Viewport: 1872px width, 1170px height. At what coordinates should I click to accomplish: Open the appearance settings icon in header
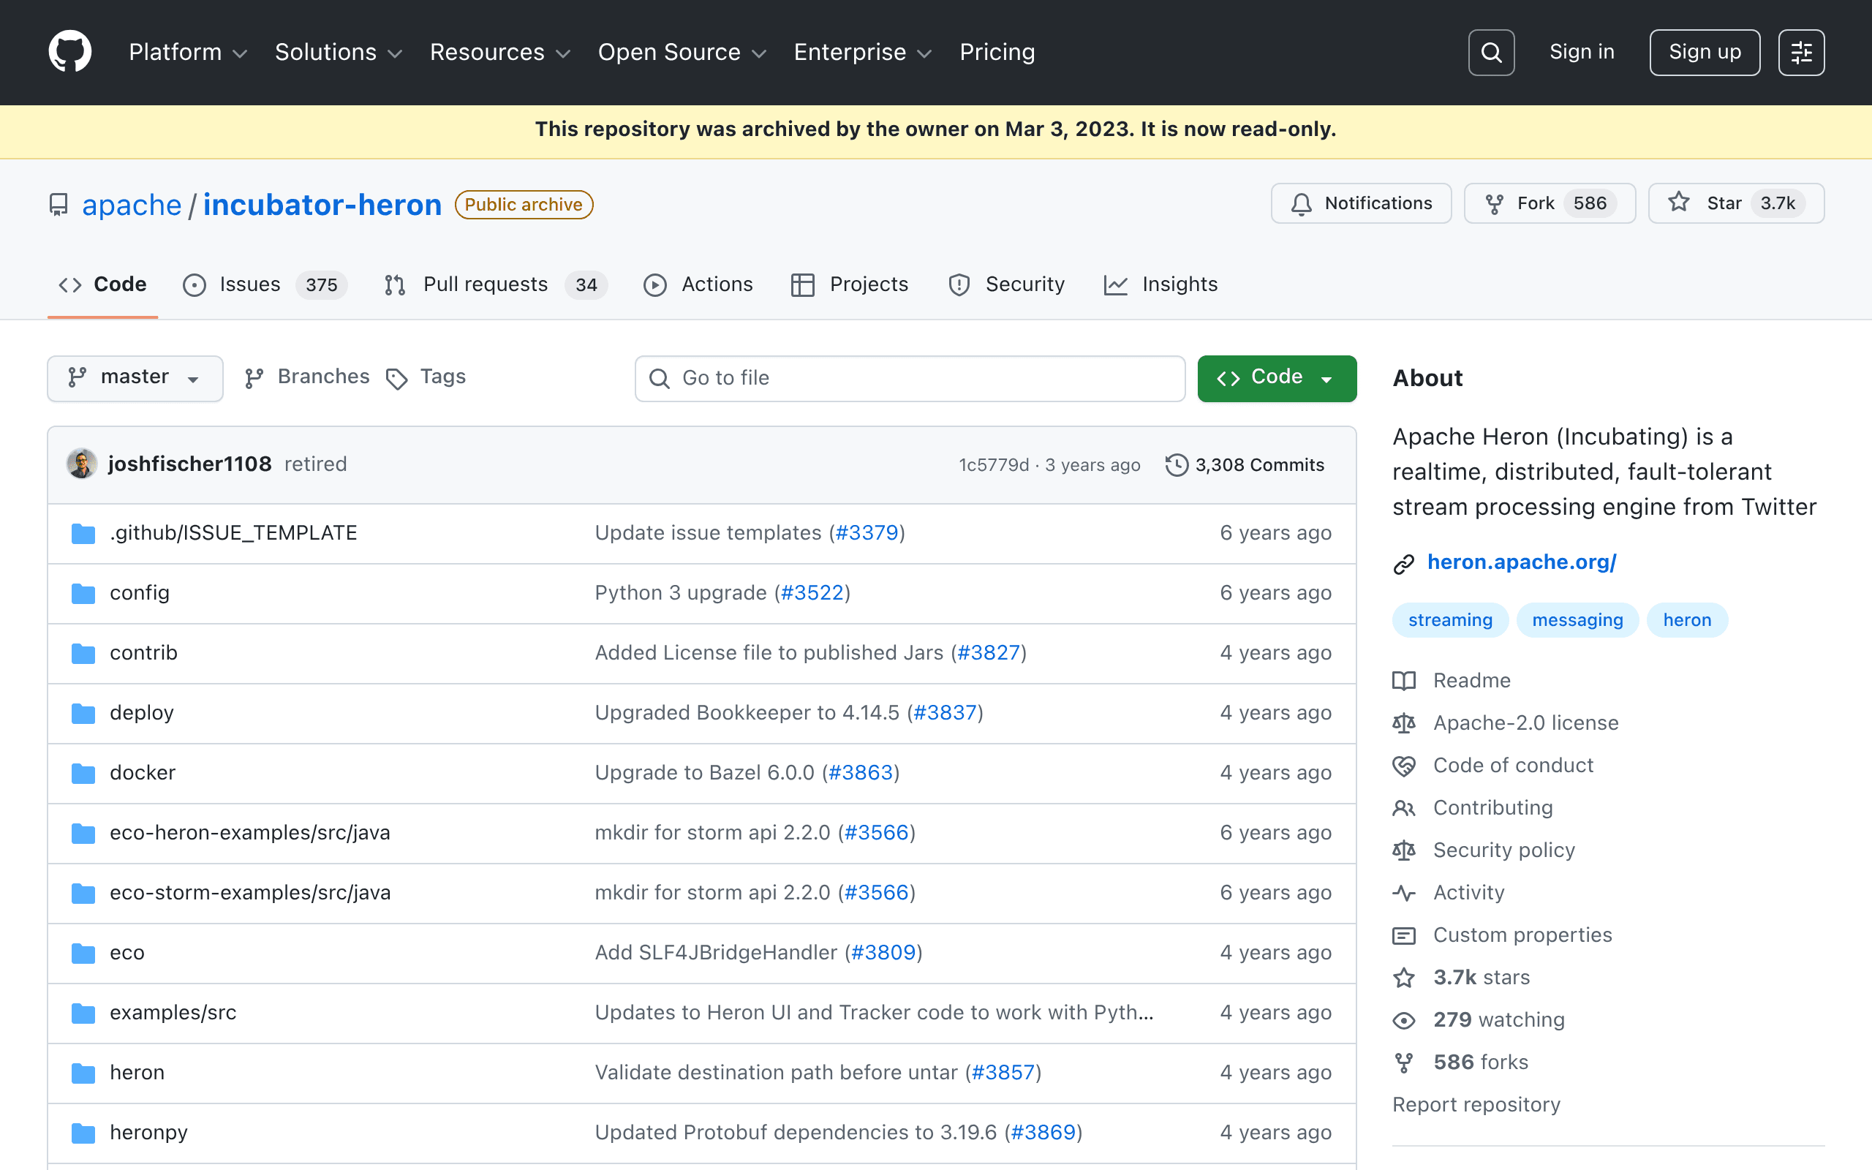(x=1801, y=52)
